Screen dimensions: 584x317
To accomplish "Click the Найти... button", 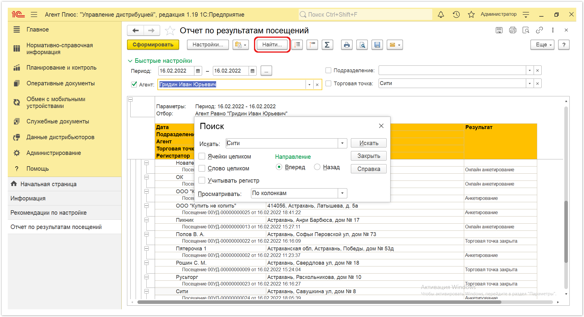I will (272, 45).
